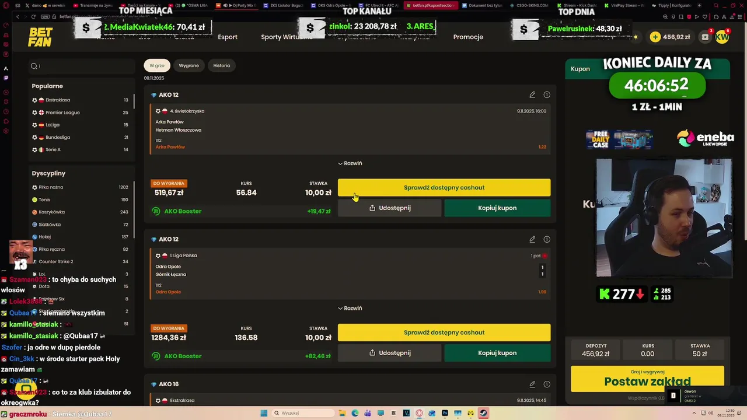Copy the first coupon via Kopiuj kupon
This screenshot has height=420, width=747.
(497, 208)
